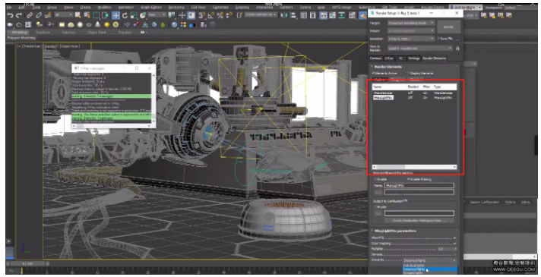Switch to the V-Ray tab
Screen dimensions: 541x277
click(x=389, y=58)
